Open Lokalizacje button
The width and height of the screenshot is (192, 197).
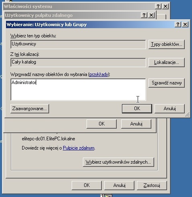coord(167,62)
